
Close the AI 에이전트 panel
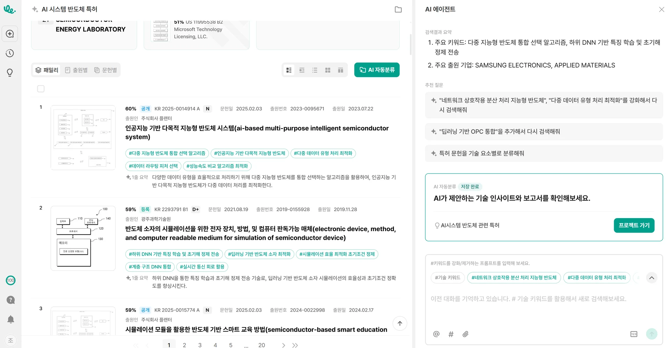661,9
